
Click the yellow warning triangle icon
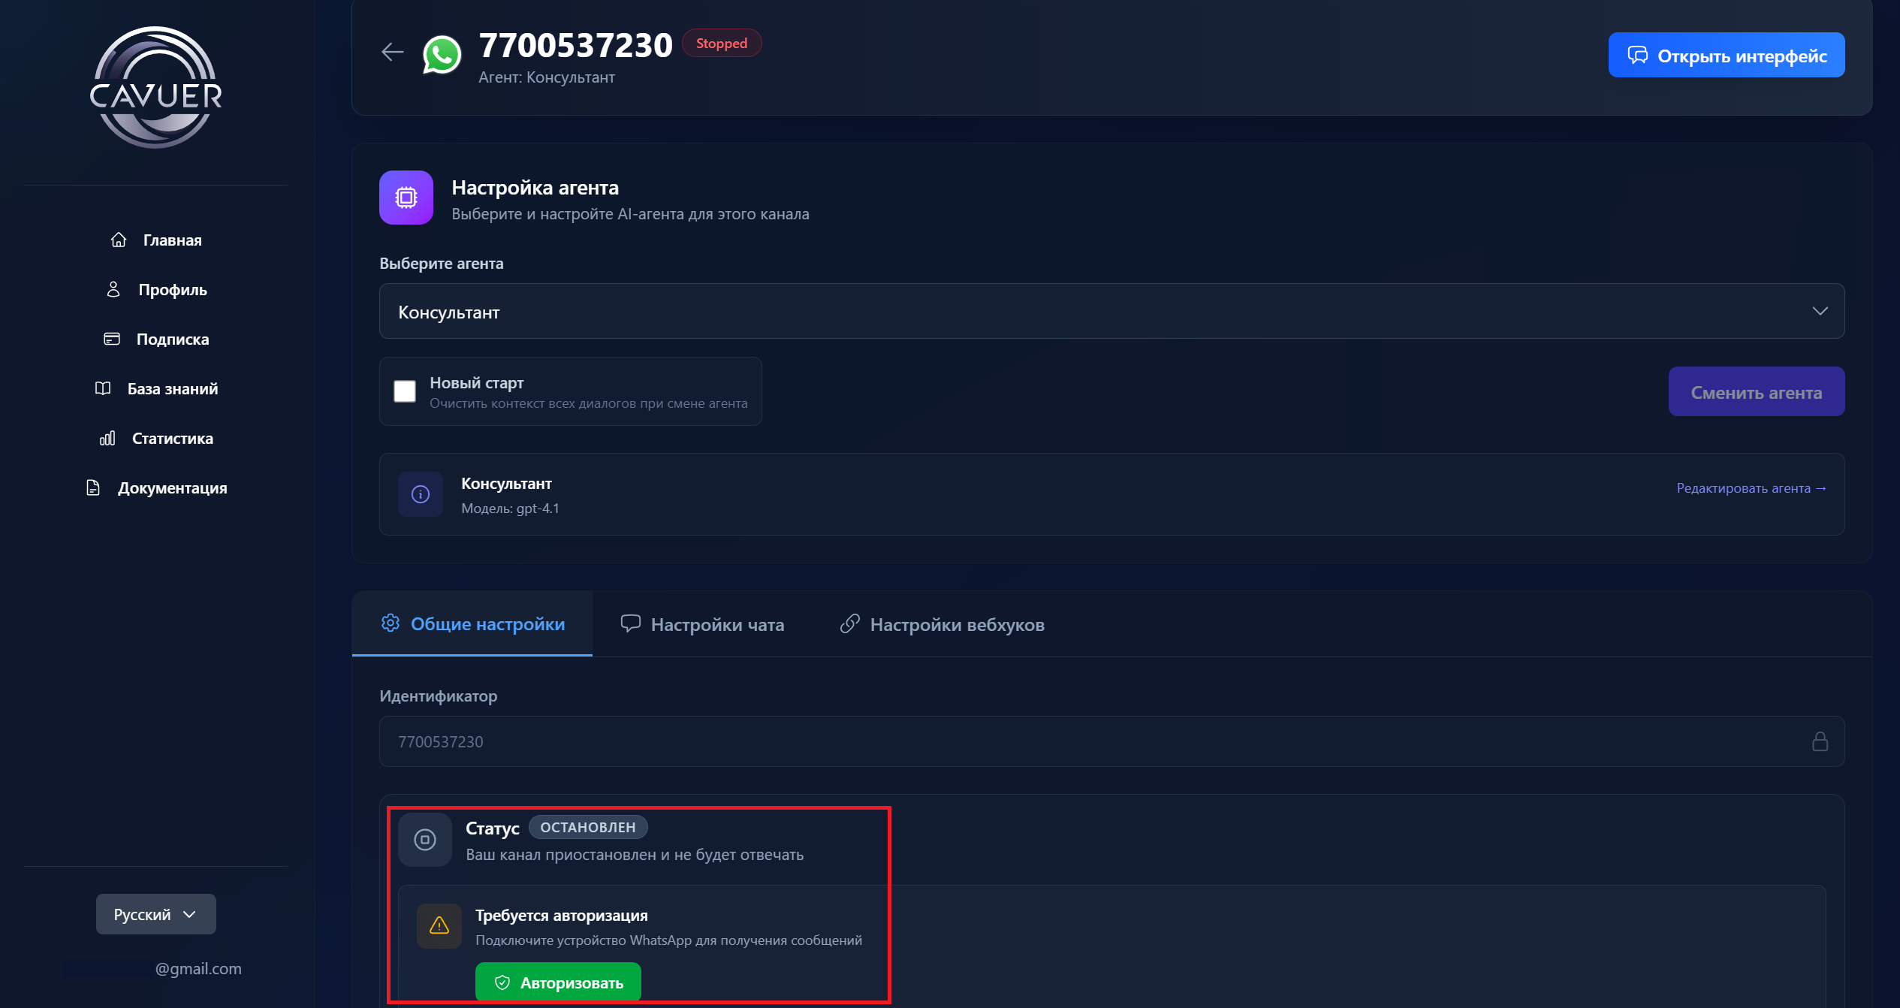(x=439, y=925)
